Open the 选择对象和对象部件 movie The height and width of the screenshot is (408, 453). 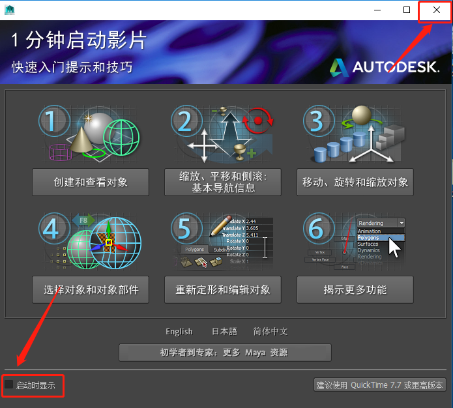[x=91, y=290]
